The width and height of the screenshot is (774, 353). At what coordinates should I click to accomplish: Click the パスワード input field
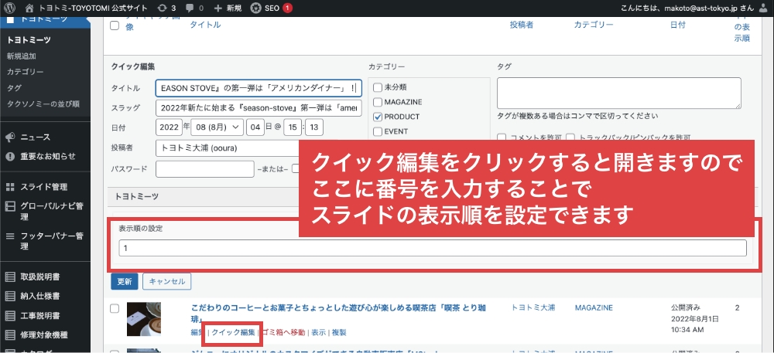(205, 169)
